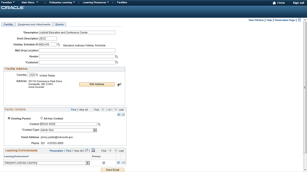Remove the Maryland Judiciary Learning row
The height and width of the screenshot is (172, 307).
[123, 162]
